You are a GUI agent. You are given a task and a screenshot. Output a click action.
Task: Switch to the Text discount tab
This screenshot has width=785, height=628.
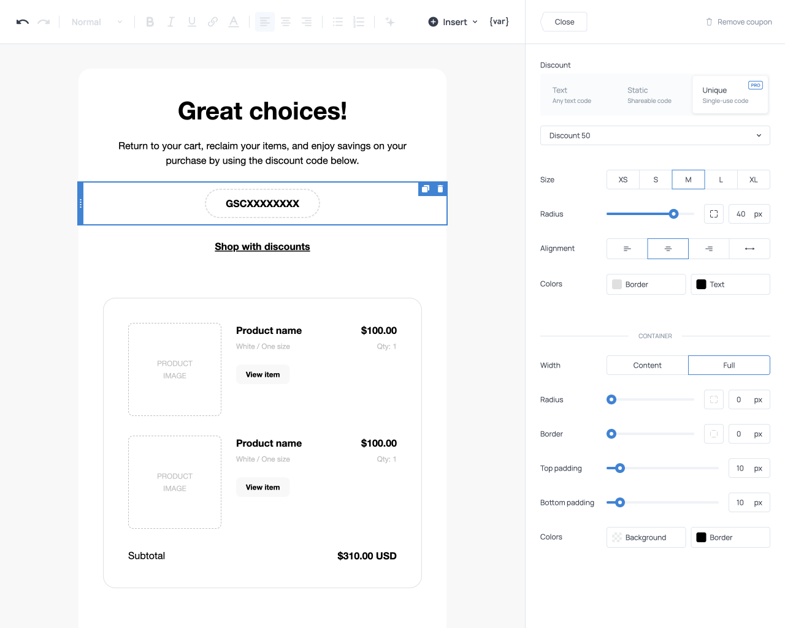pyautogui.click(x=572, y=95)
